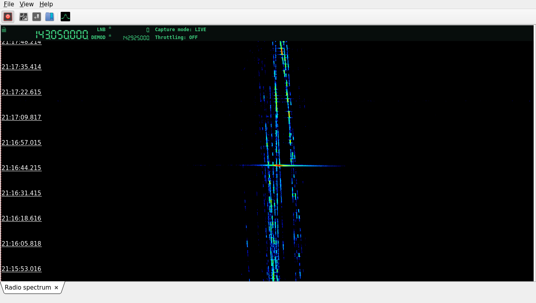Click the 21:16:31.415 waterfall timestamp

(x=22, y=193)
